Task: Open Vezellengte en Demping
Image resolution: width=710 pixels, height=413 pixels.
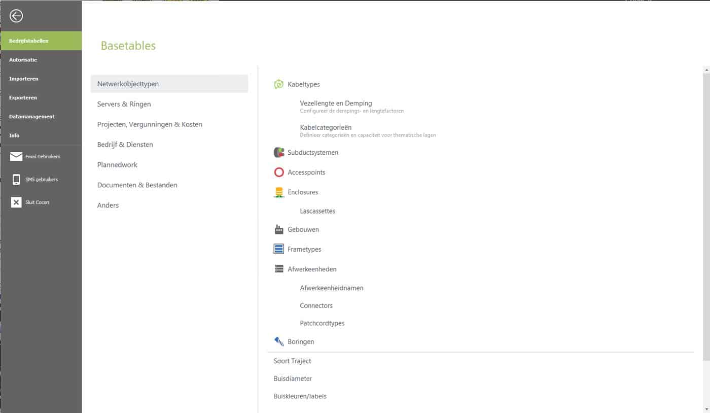Action: click(x=336, y=103)
